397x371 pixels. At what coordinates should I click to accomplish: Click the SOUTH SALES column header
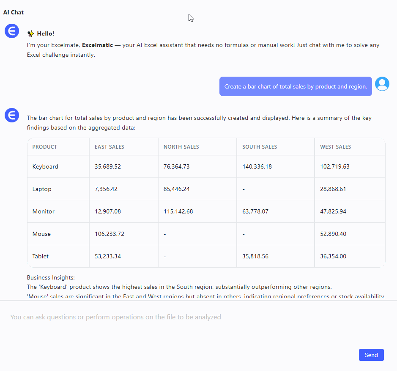point(260,147)
